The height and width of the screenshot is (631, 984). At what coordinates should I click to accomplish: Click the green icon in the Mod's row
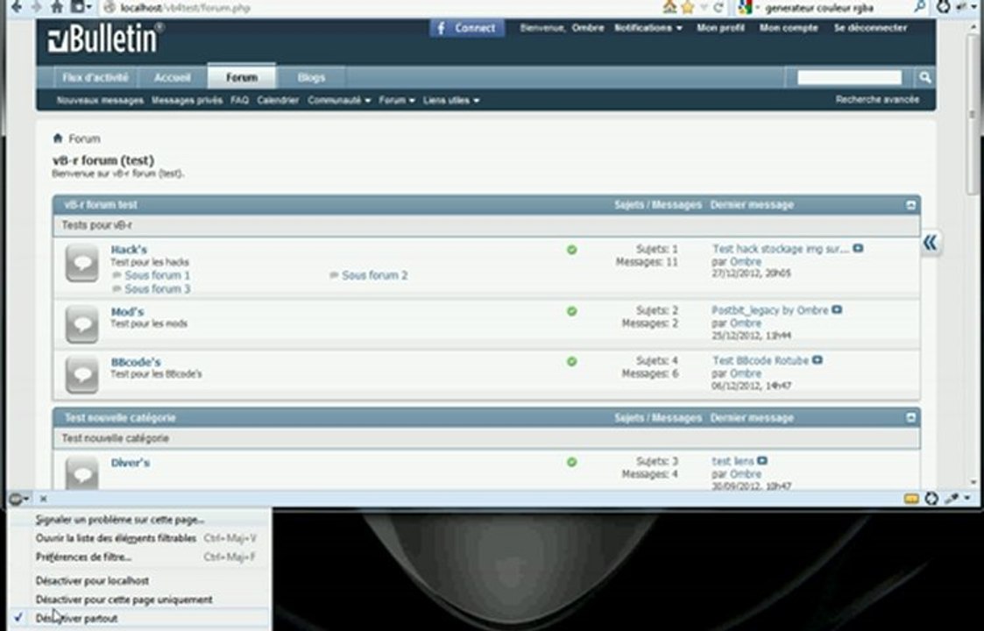coord(571,311)
